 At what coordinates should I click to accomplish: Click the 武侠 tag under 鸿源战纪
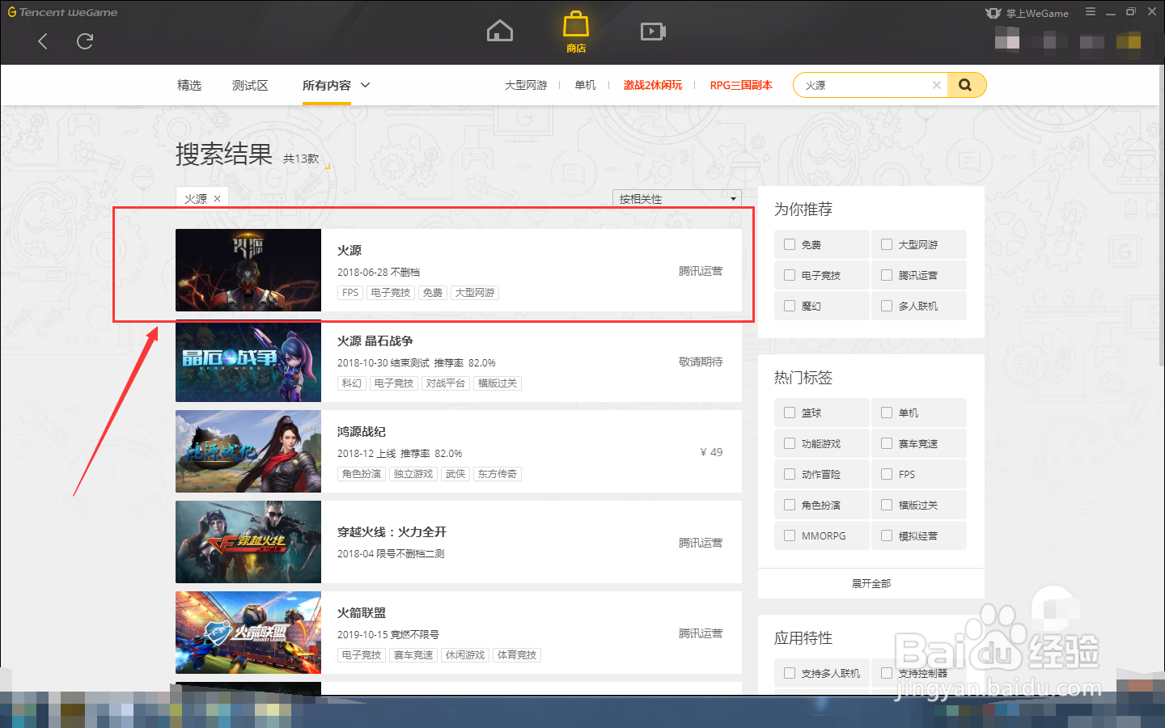455,474
